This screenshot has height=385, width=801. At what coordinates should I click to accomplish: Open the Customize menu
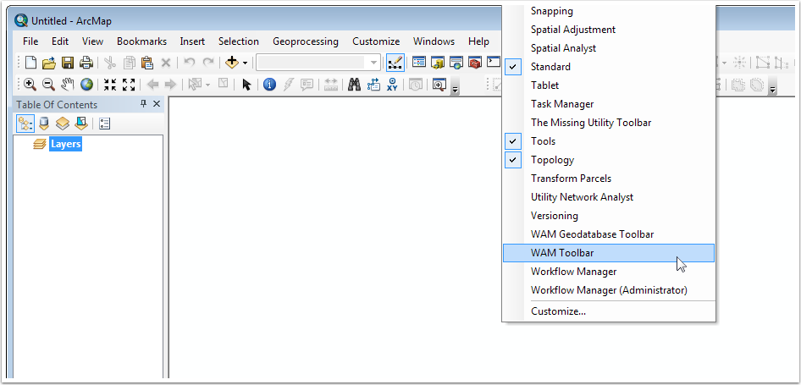(x=376, y=41)
